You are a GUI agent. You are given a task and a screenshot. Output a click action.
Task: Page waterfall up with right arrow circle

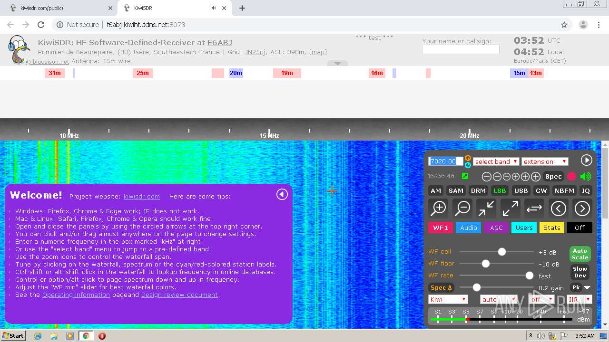(582, 208)
